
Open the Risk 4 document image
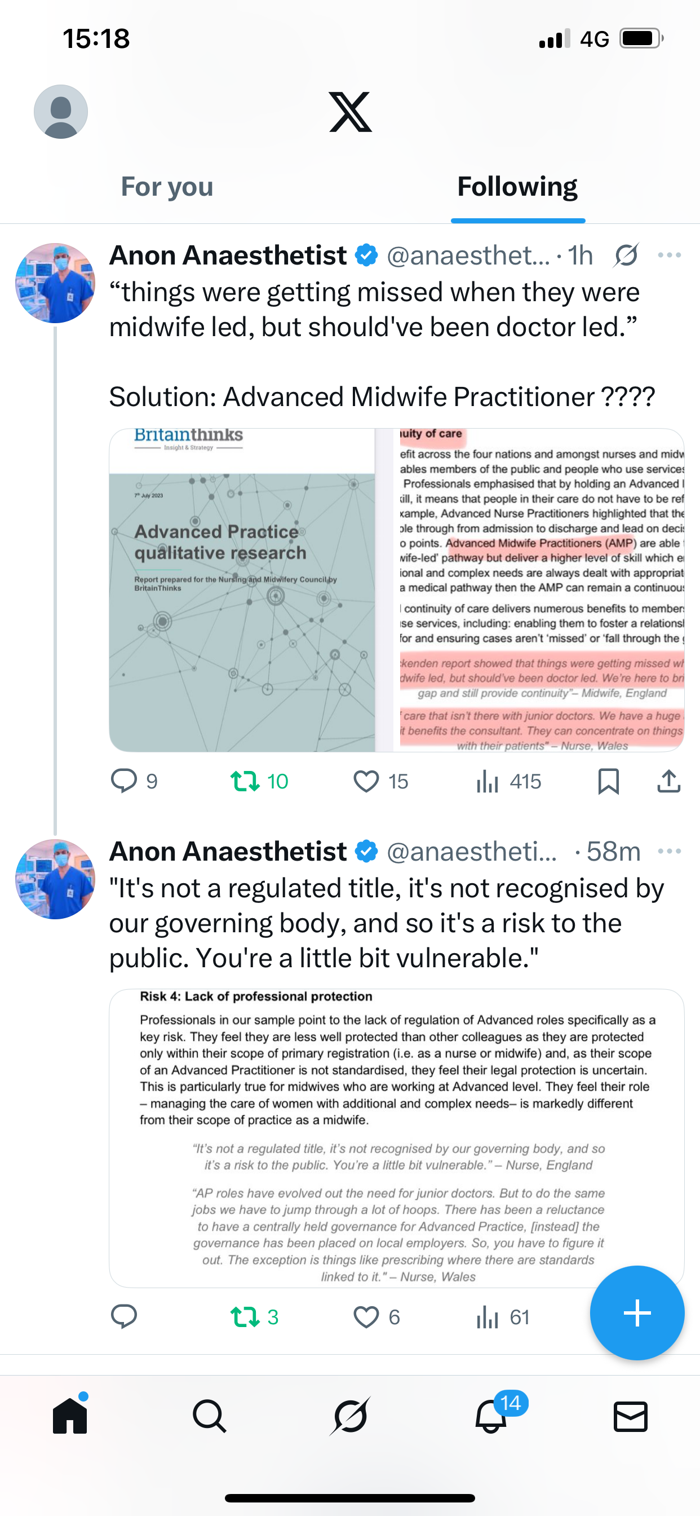pyautogui.click(x=396, y=1137)
